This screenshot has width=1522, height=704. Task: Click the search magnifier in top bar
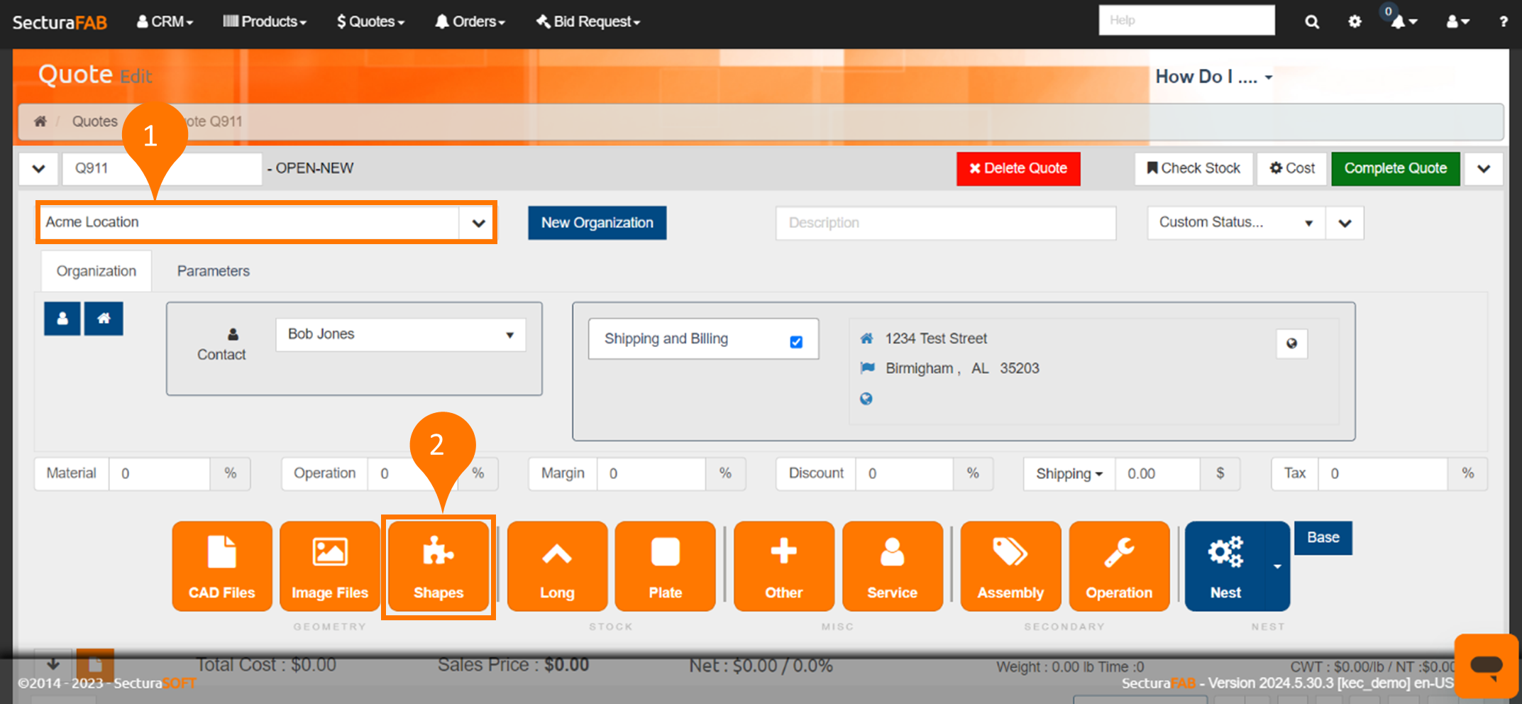coord(1312,22)
